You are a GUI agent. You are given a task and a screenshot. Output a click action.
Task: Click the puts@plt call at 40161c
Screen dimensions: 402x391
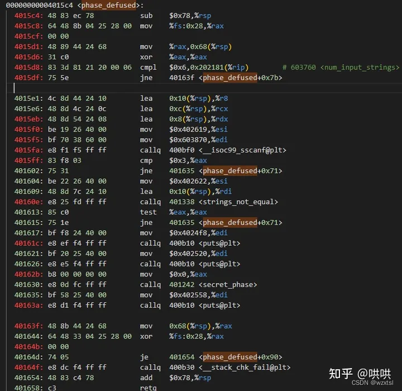tap(204, 243)
